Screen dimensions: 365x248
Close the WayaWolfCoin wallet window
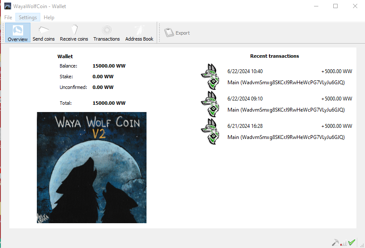click(x=355, y=6)
